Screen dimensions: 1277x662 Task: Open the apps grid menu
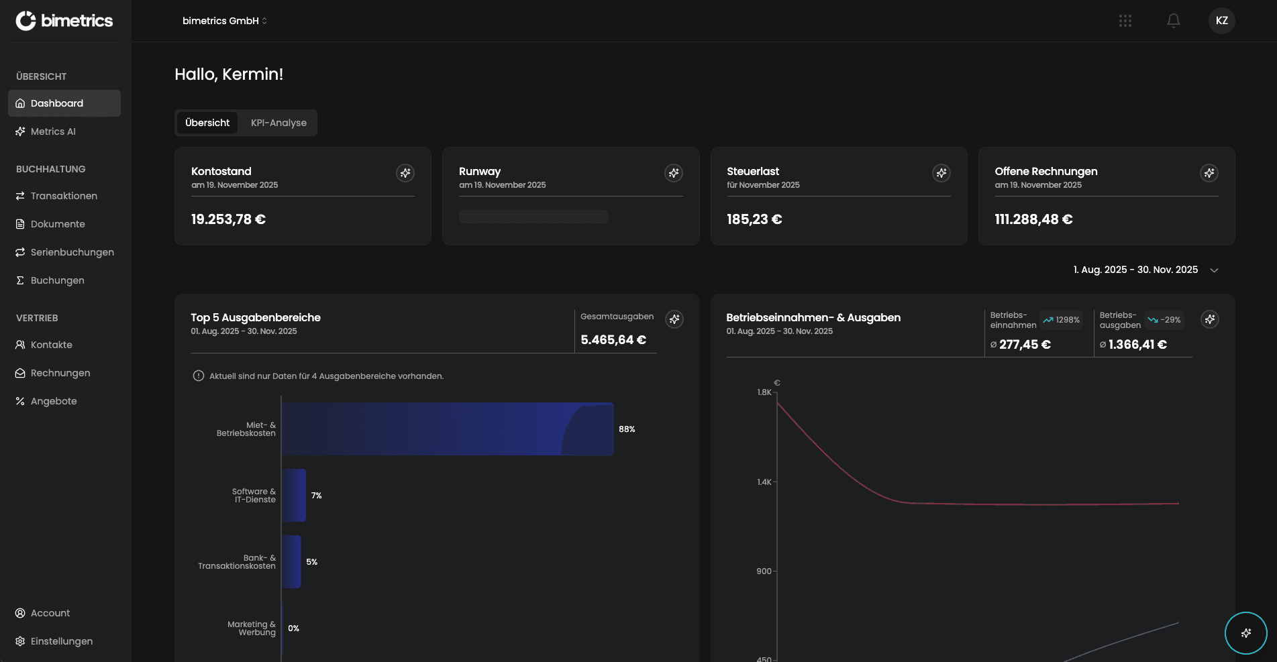pyautogui.click(x=1125, y=21)
